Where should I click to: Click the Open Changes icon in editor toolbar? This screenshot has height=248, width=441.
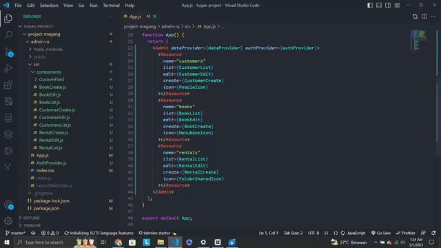point(415,17)
